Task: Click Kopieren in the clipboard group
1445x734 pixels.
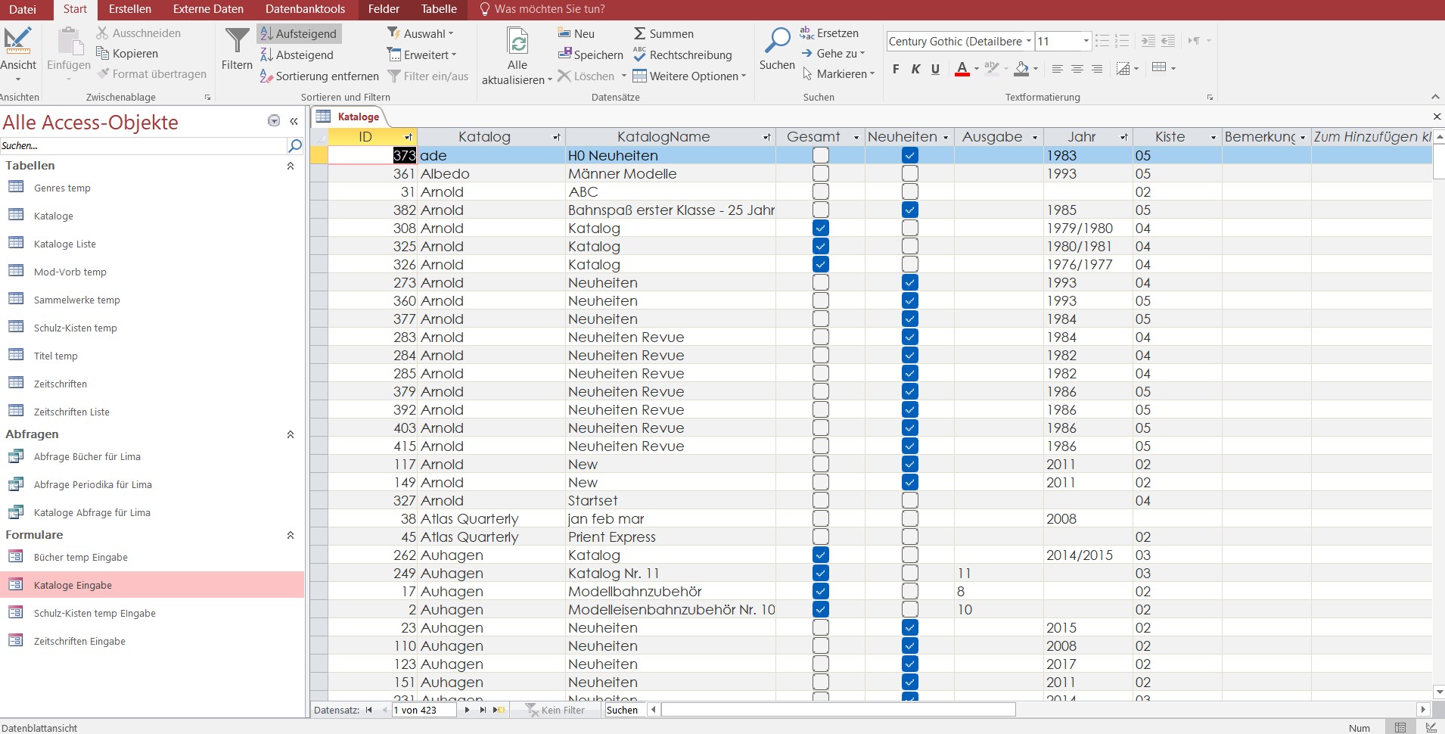Action: pyautogui.click(x=127, y=54)
